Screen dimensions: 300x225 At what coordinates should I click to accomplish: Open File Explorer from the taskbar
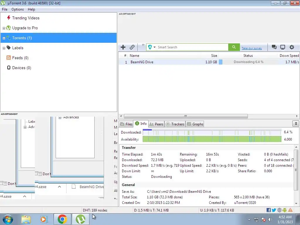point(26,219)
